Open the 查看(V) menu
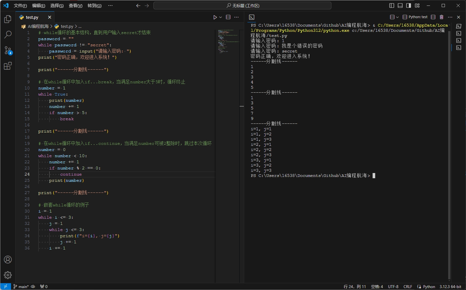 coord(76,6)
